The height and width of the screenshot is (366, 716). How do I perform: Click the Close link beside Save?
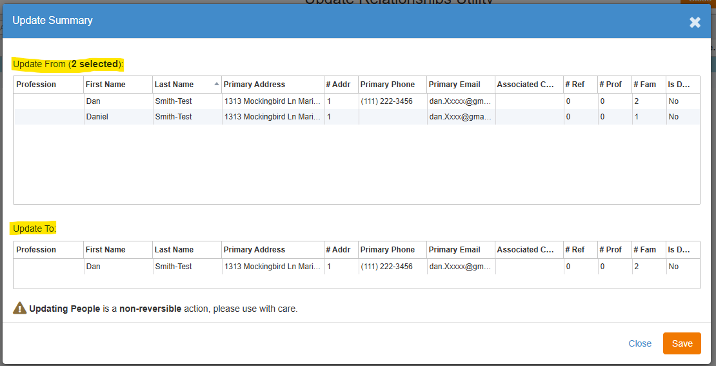coord(640,343)
